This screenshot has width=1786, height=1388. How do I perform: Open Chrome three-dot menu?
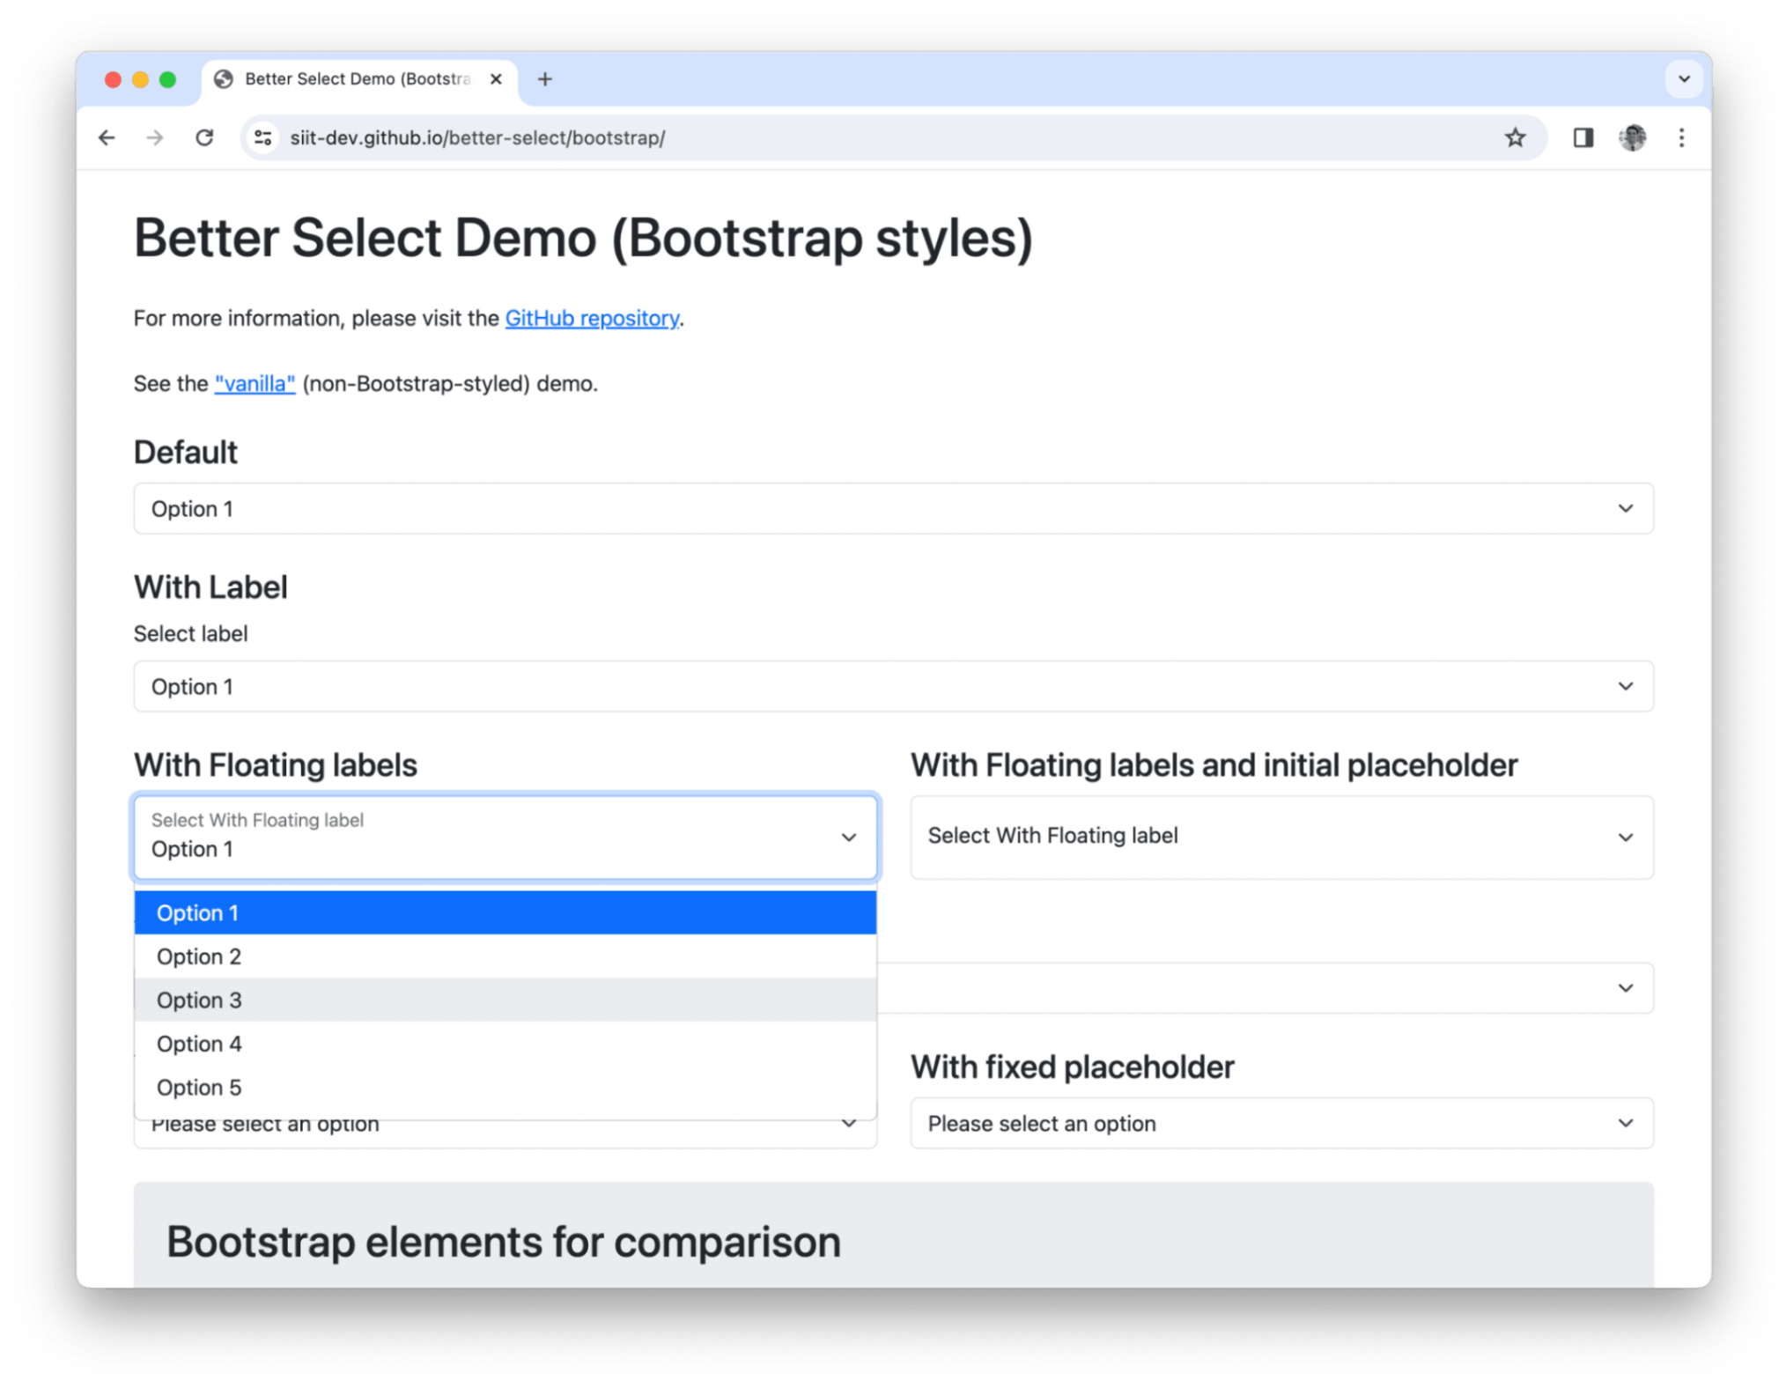pos(1681,137)
